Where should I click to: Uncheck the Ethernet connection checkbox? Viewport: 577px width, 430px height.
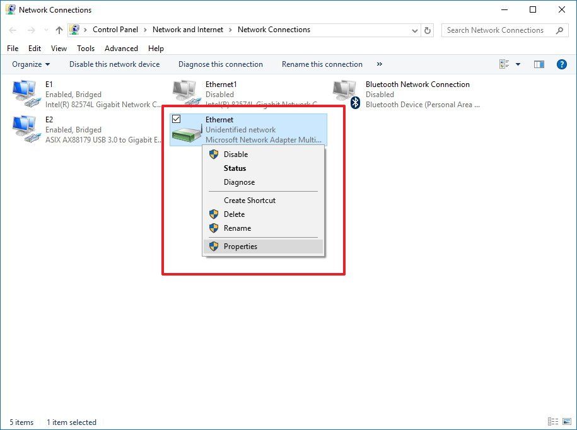coord(177,119)
